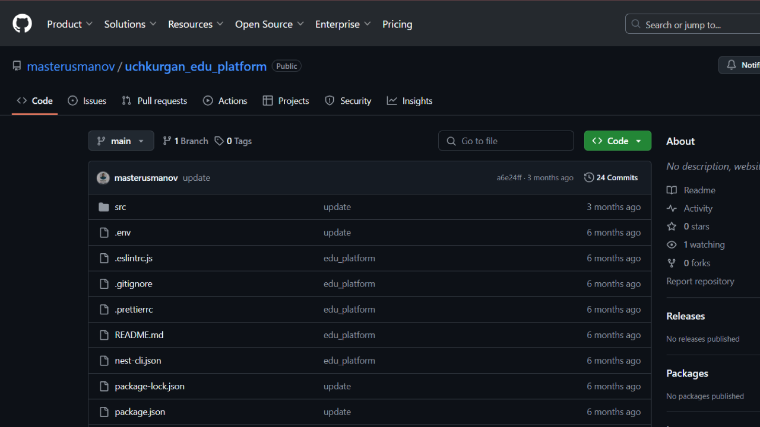Open the masterusmanov owner profile link

pyautogui.click(x=71, y=66)
